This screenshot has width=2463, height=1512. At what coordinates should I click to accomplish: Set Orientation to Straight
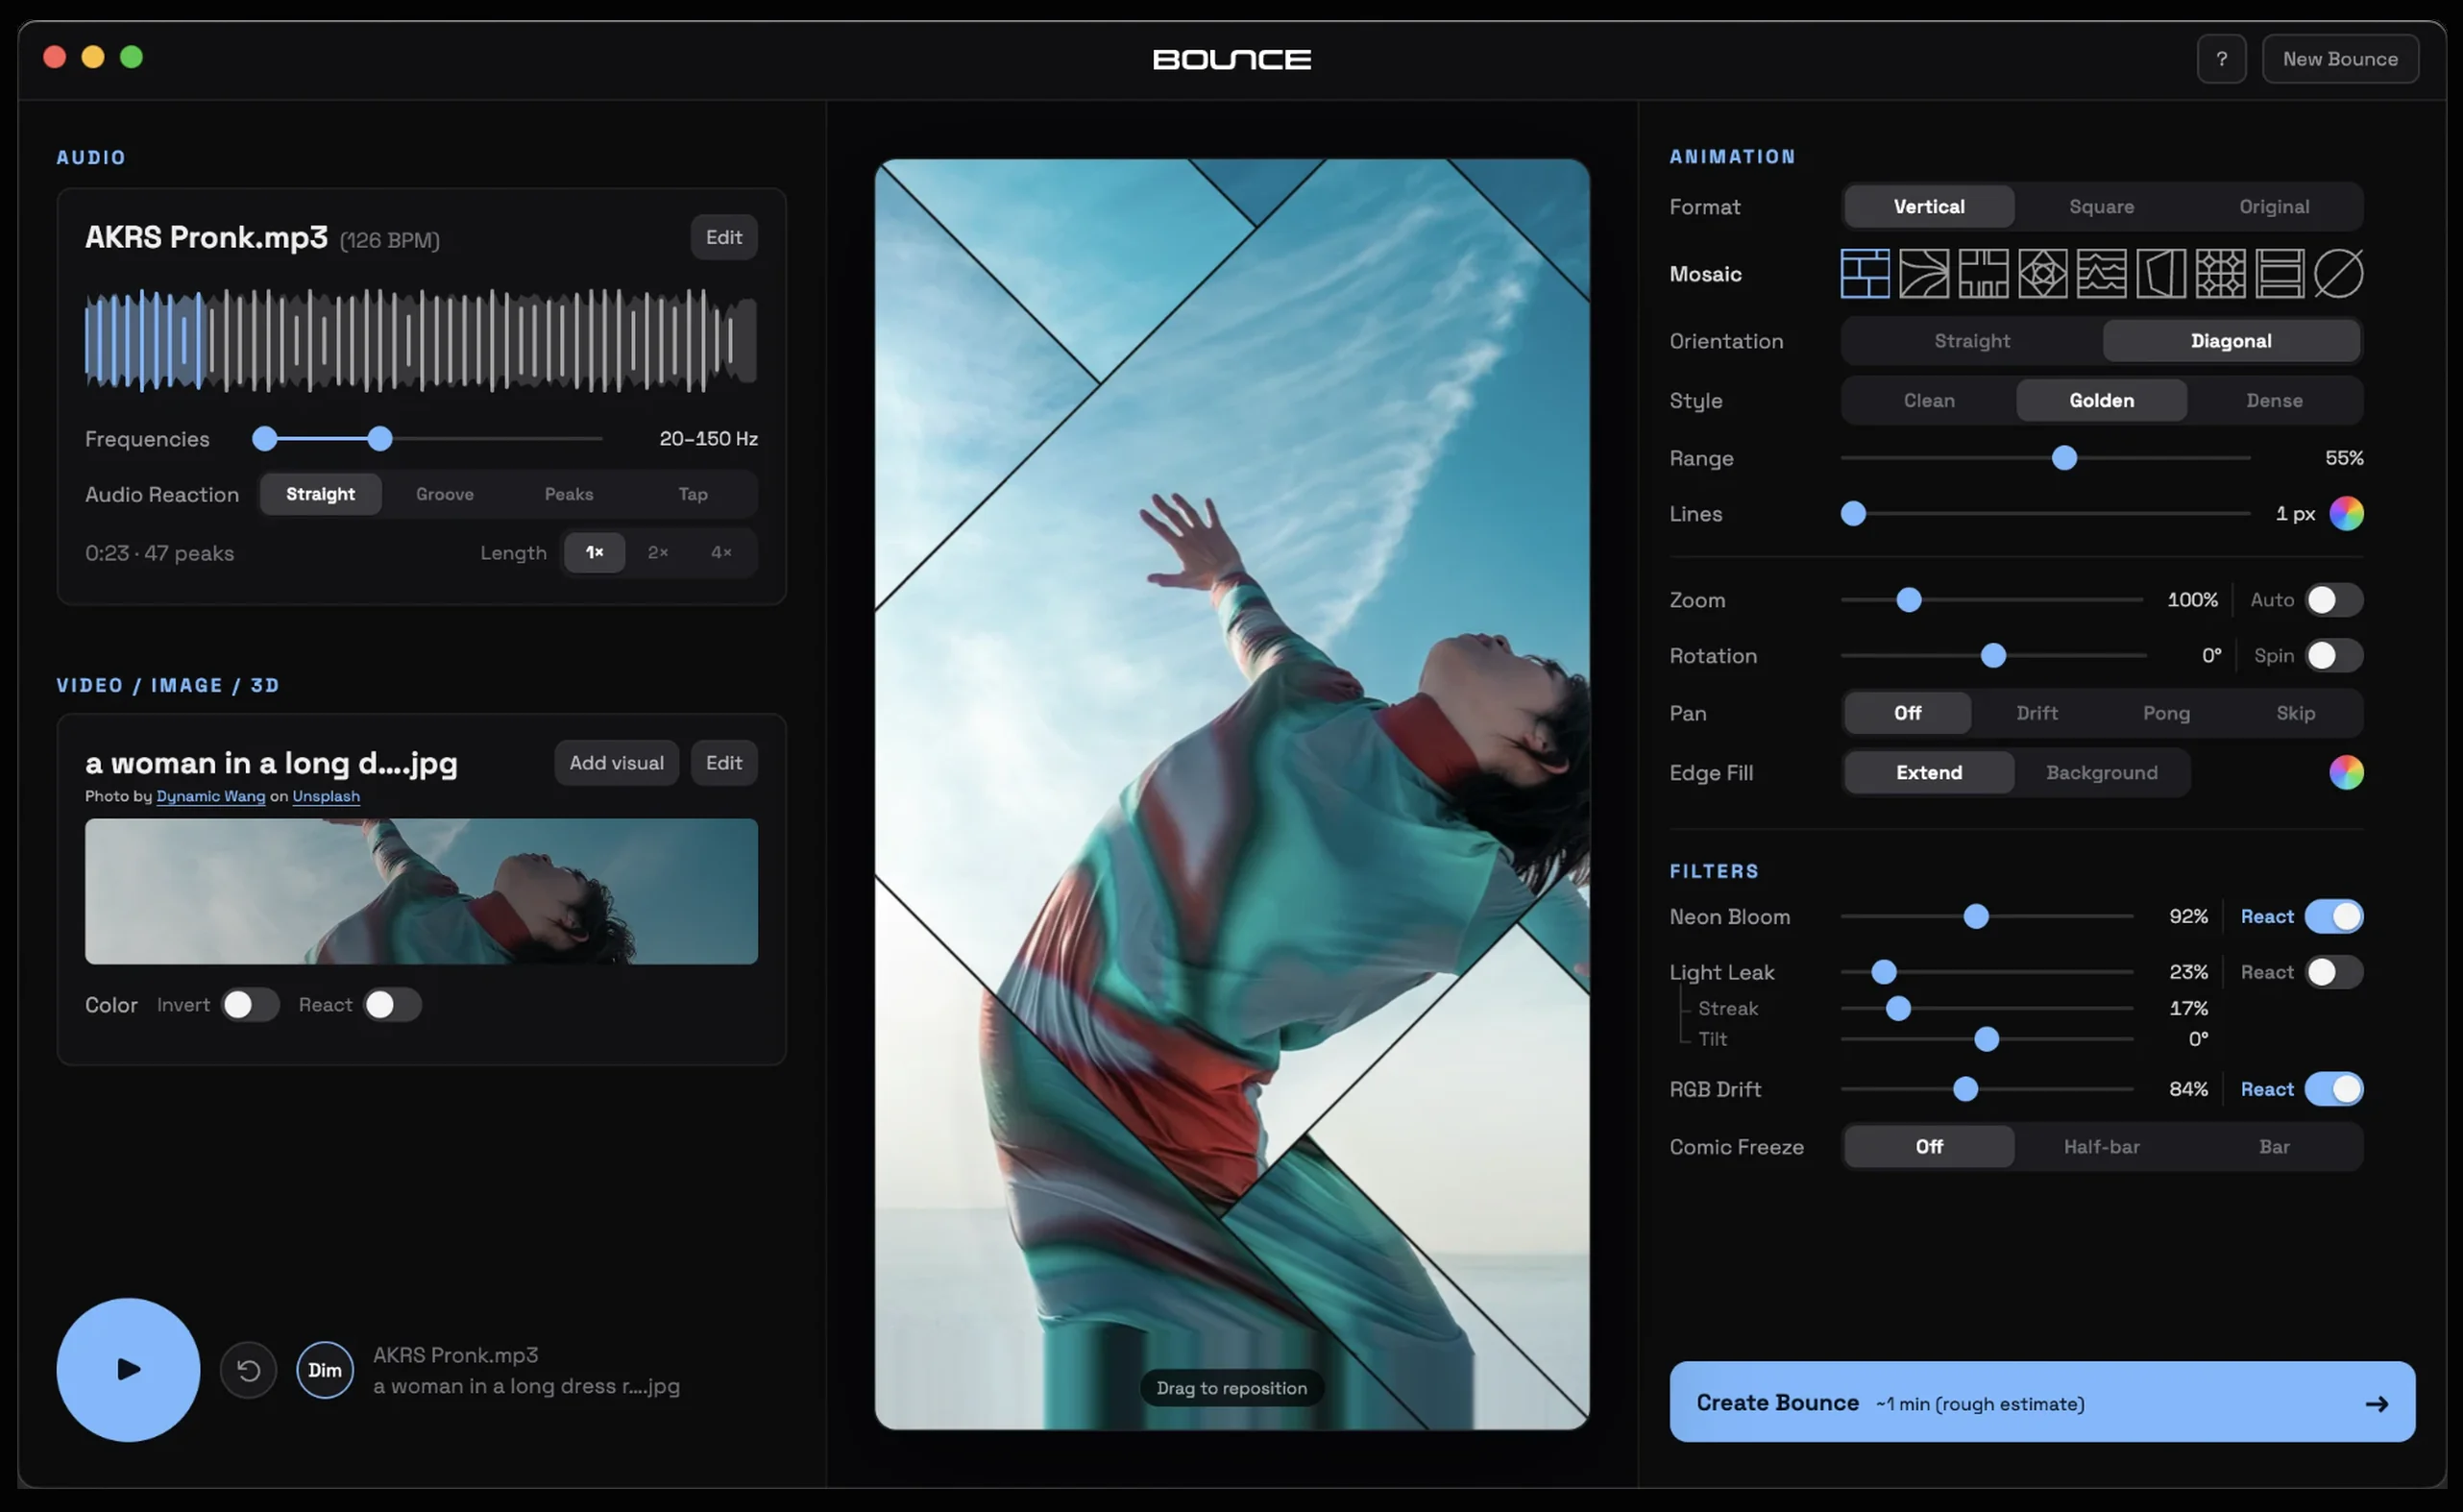click(x=1971, y=341)
